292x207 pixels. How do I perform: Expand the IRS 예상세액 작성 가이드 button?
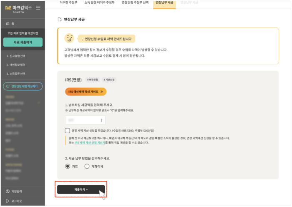pyautogui.click(x=86, y=91)
